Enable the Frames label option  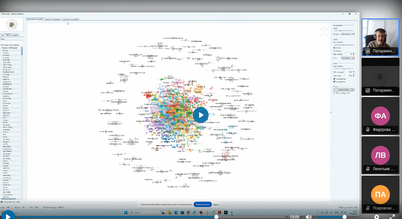coord(334,51)
